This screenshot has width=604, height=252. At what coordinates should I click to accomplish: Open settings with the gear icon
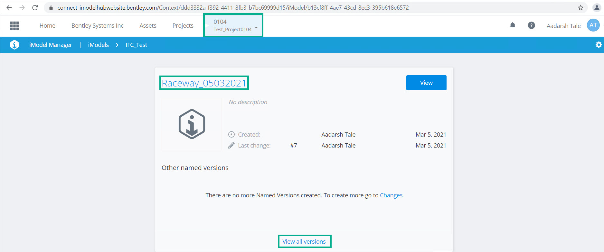pyautogui.click(x=599, y=45)
